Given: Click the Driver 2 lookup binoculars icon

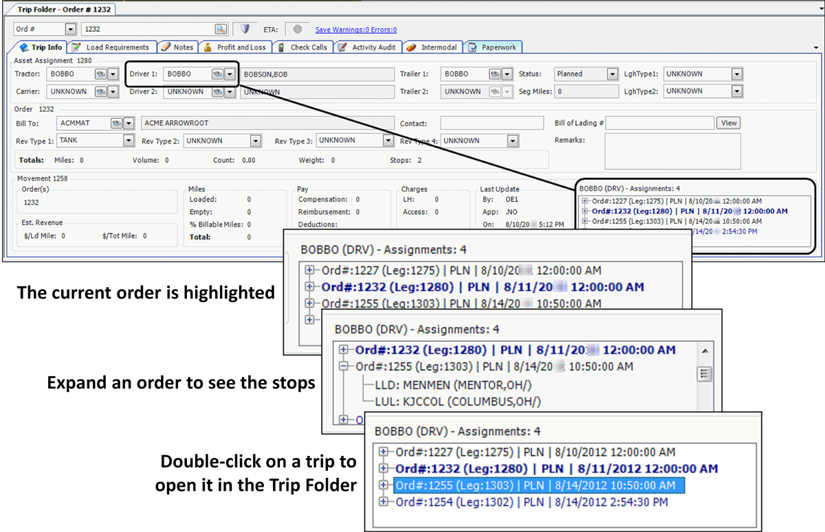Looking at the screenshot, I should click(x=217, y=91).
